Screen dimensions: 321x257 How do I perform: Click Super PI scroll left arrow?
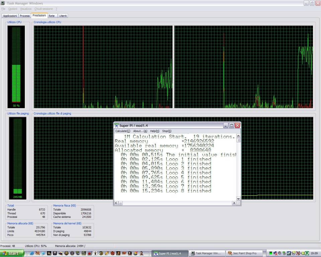[x=116, y=203]
